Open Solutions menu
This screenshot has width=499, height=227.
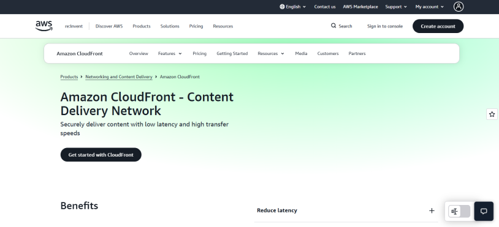click(170, 26)
